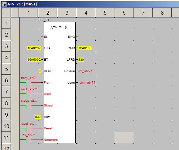Select row header 1
179x150 pixels.
[6, 23]
